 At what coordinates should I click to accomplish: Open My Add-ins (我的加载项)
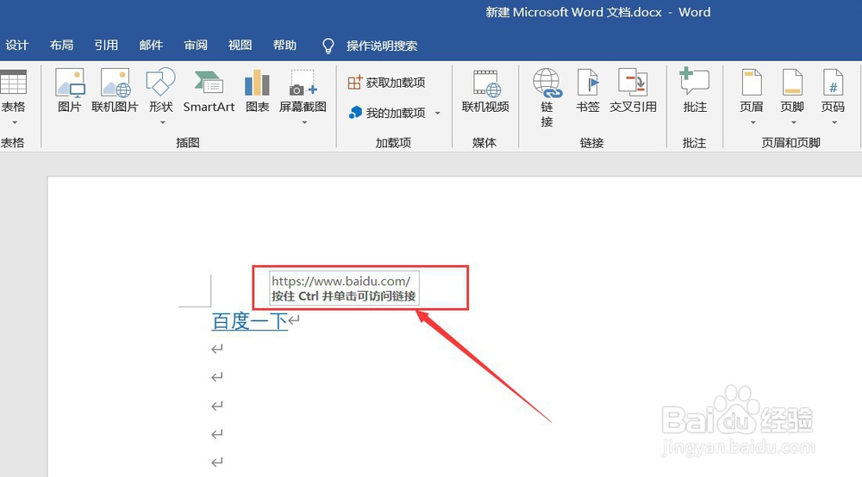388,113
